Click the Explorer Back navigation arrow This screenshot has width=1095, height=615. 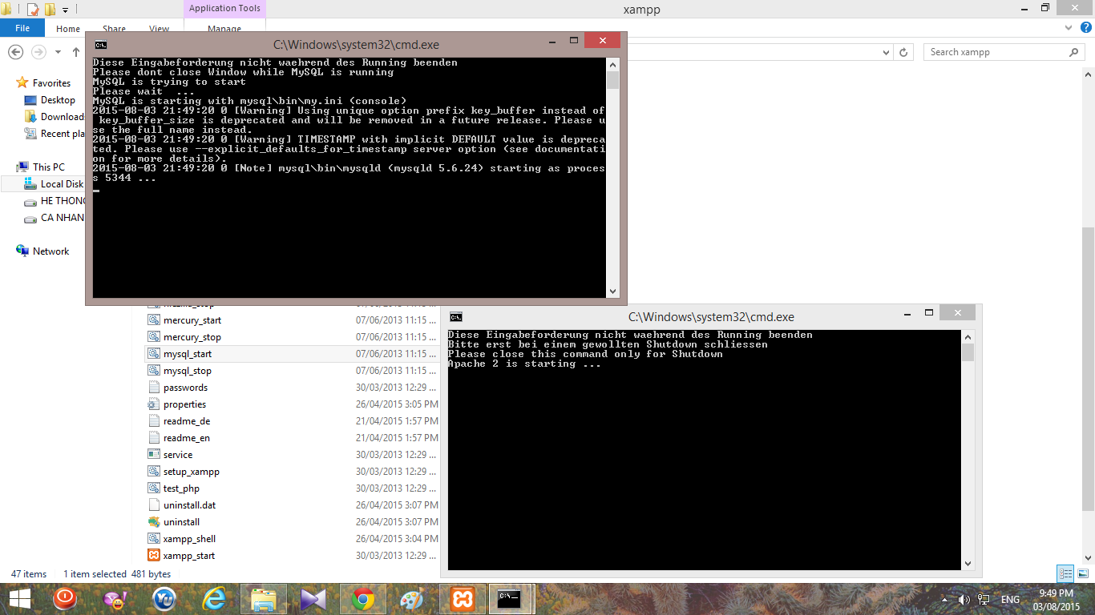click(15, 52)
